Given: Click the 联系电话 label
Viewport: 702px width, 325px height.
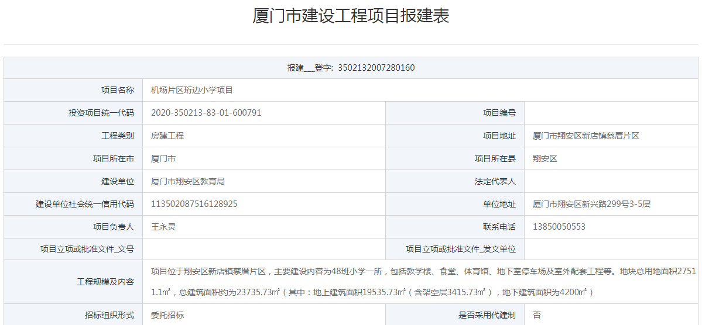Looking at the screenshot, I should pyautogui.click(x=499, y=227).
